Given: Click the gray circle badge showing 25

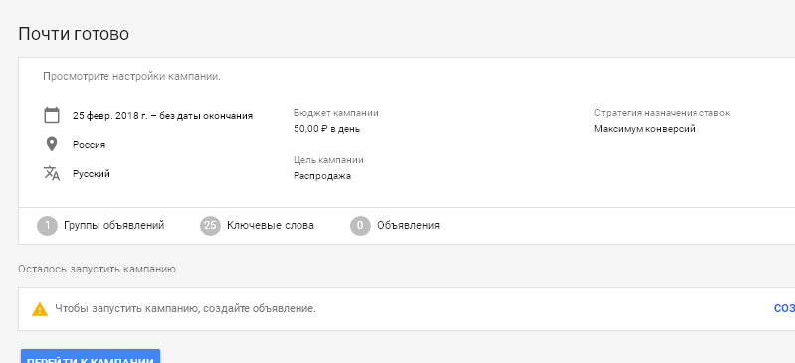Looking at the screenshot, I should point(210,226).
